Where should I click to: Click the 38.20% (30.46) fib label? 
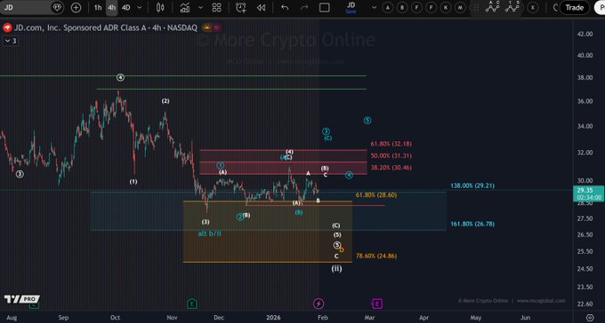tap(391, 168)
